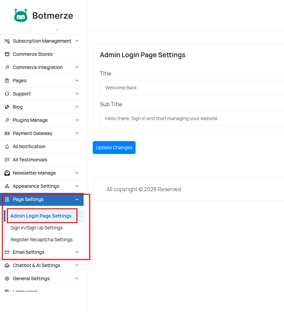Click the Commerce Stores storefront icon
The image size is (284, 312).
tap(7, 54)
